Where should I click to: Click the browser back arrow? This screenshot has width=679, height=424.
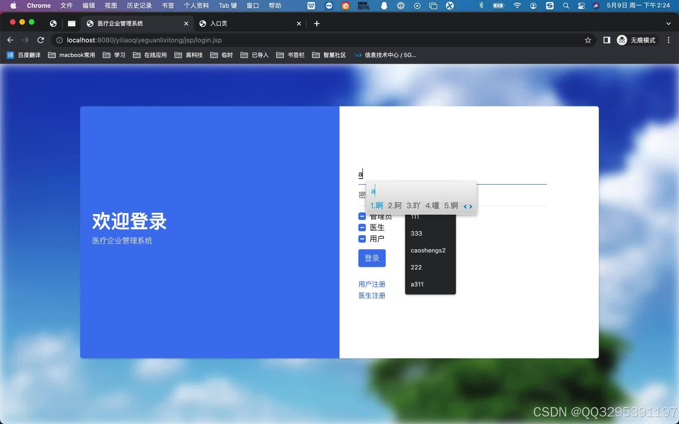pos(11,40)
